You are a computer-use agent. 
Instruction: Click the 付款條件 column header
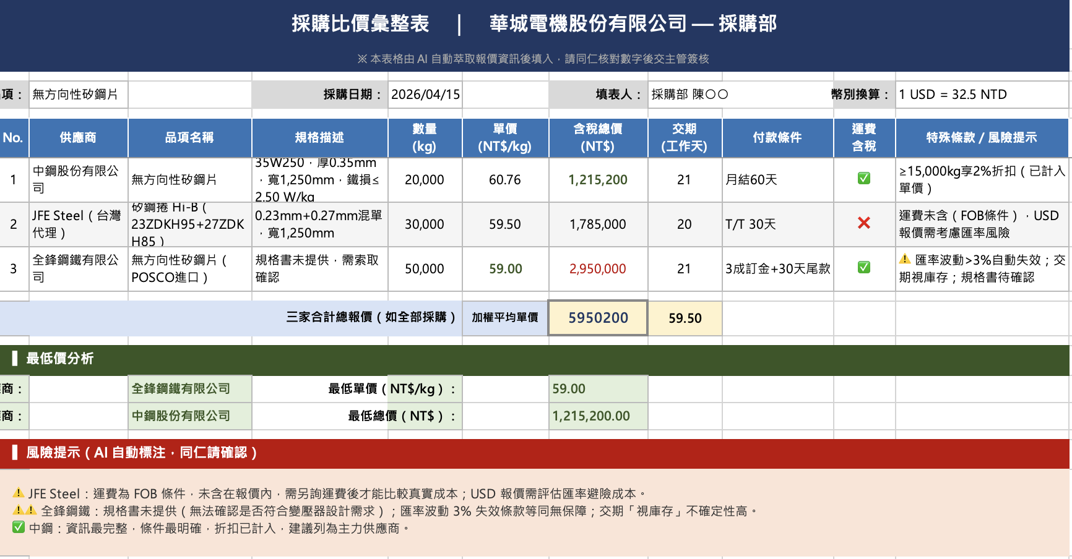pos(778,138)
